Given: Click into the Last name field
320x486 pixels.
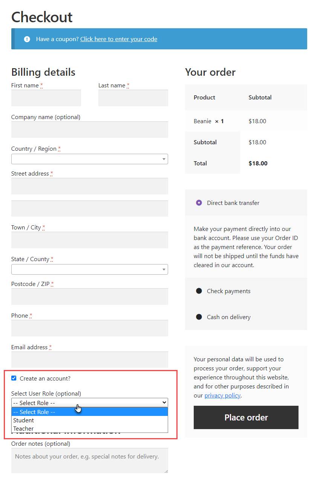Looking at the screenshot, I should (x=133, y=98).
